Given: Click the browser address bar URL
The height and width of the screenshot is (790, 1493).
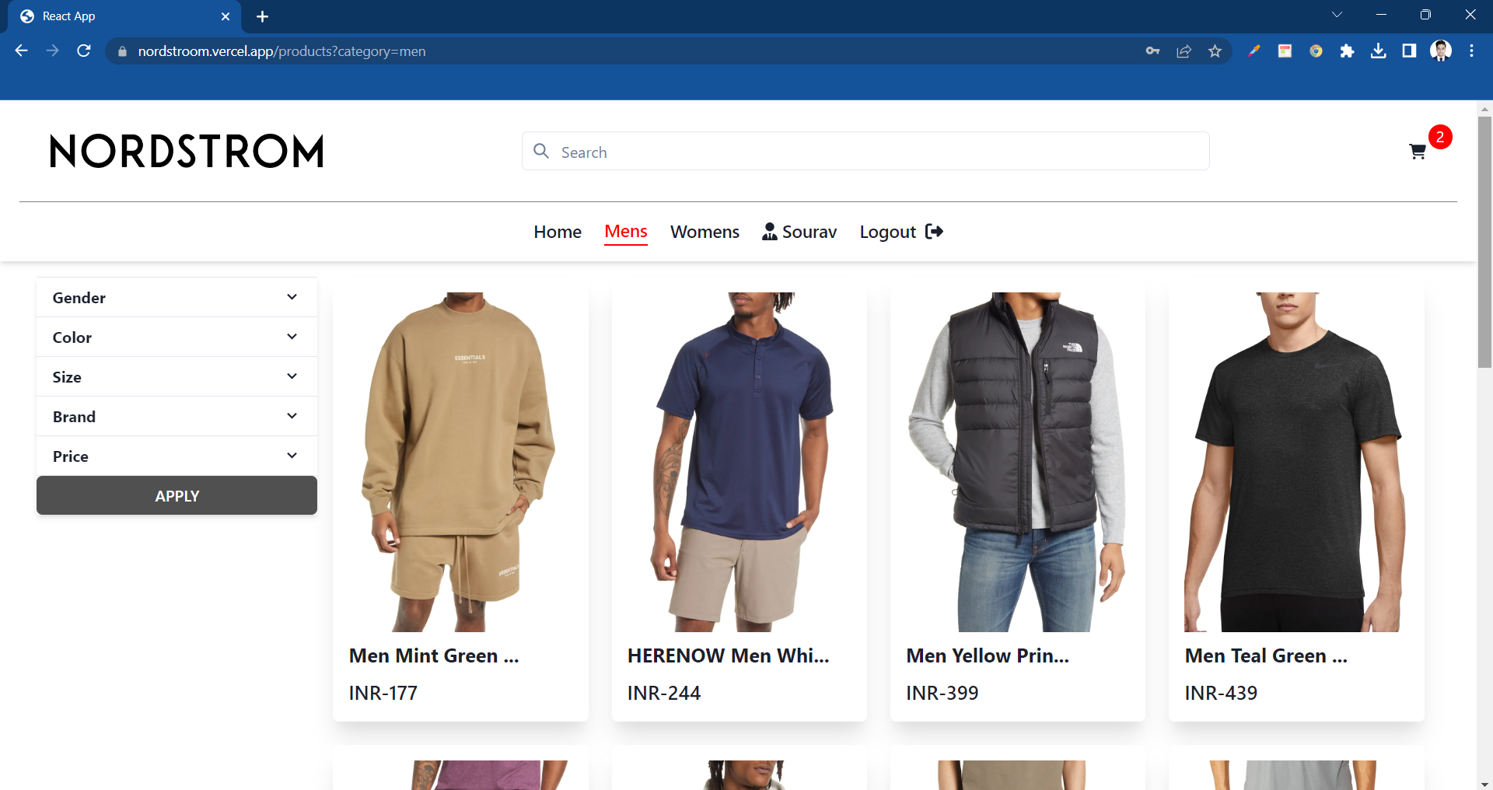Looking at the screenshot, I should 281,51.
